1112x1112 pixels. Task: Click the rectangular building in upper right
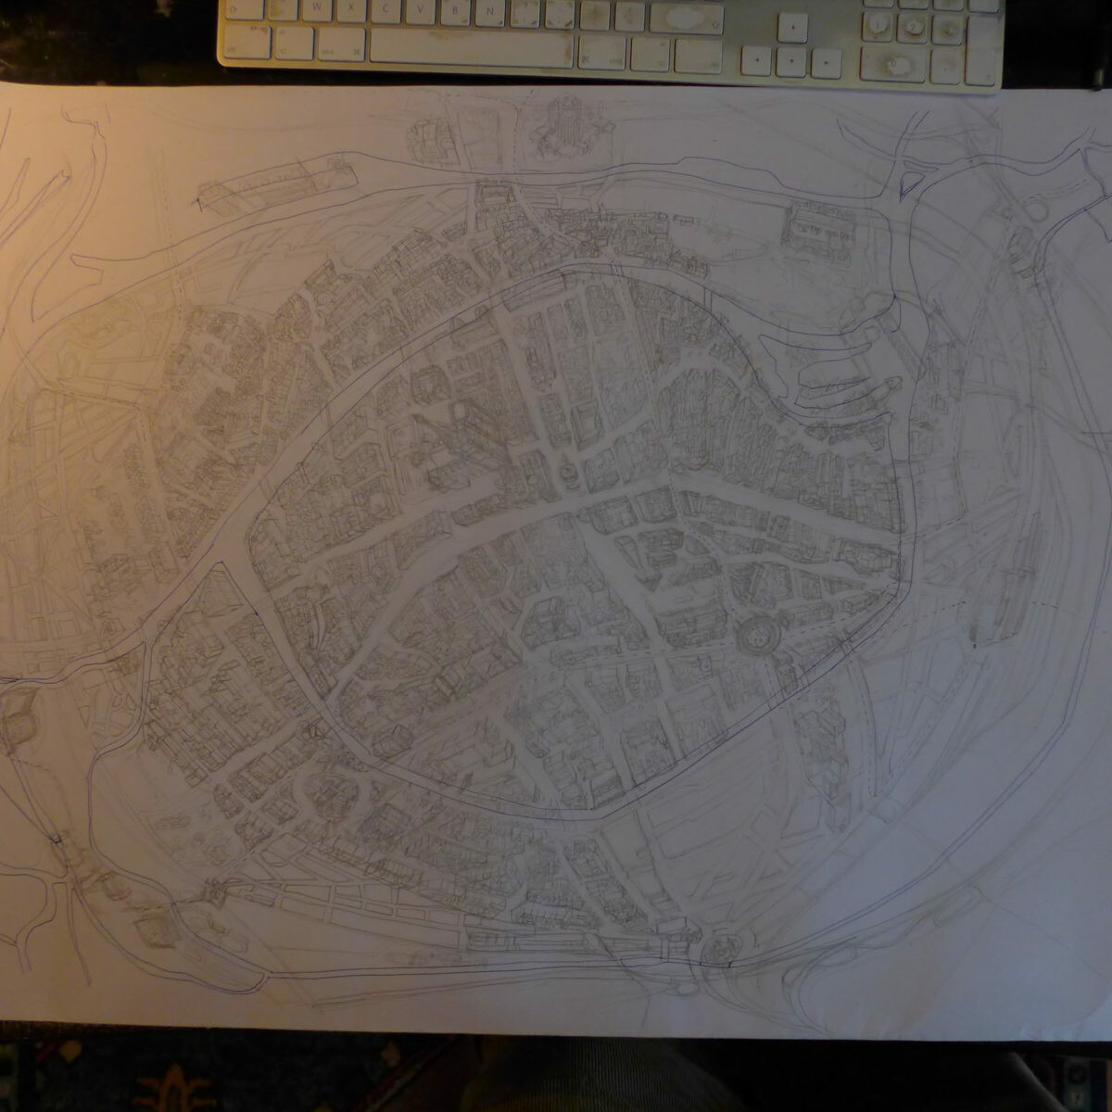coord(819,225)
